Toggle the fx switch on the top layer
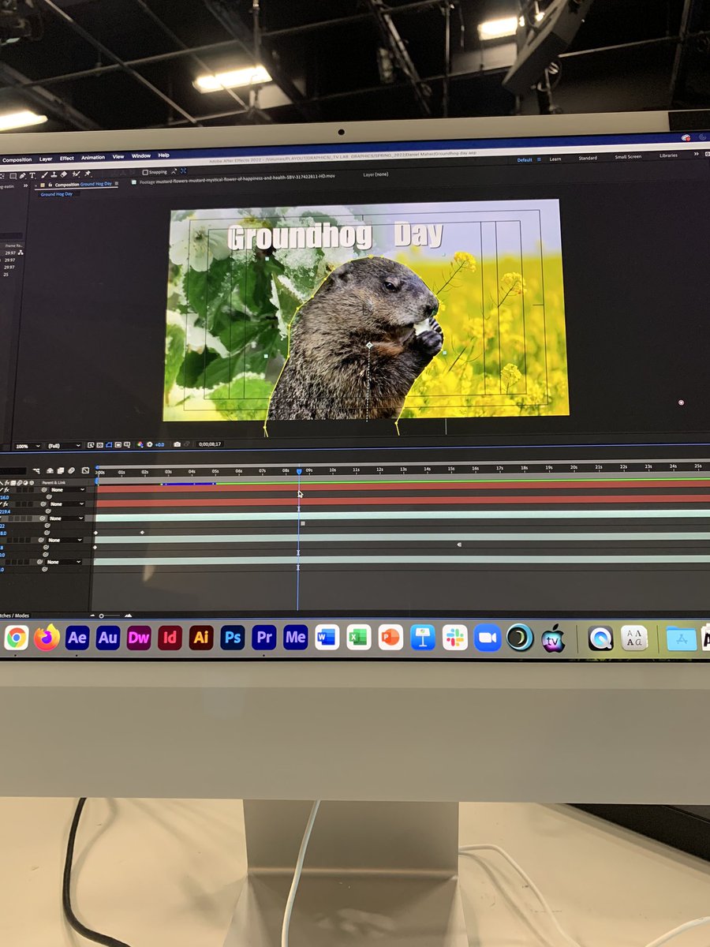Viewport: 710px width, 947px height. (x=6, y=490)
